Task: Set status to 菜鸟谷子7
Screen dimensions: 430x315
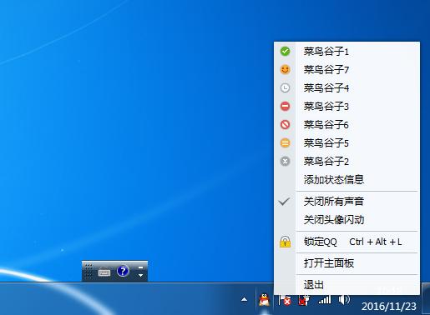Action: [x=347, y=69]
